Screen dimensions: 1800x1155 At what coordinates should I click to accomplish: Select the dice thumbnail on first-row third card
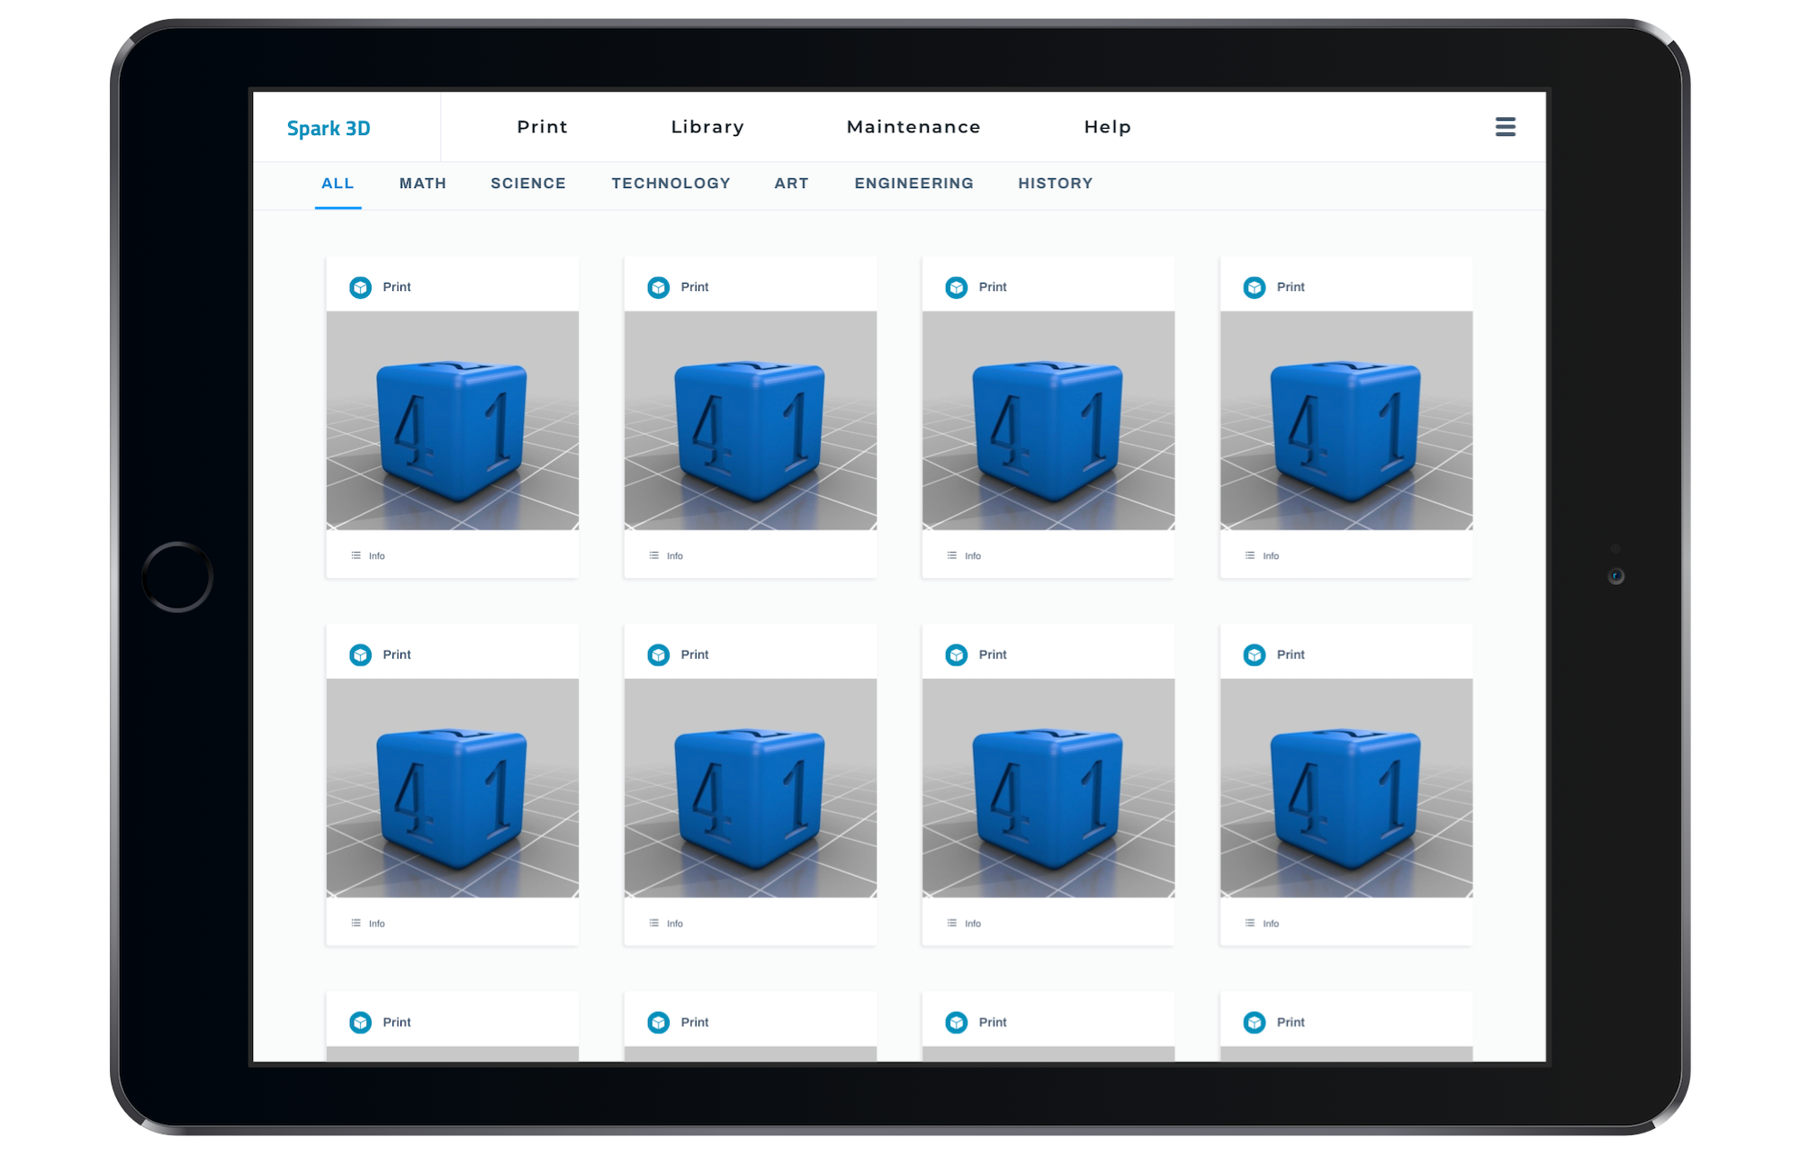click(x=1048, y=420)
